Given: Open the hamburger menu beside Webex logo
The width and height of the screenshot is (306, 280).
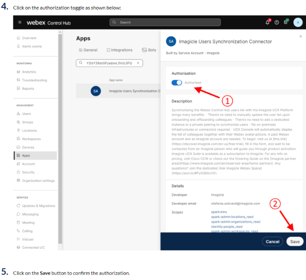Looking at the screenshot, I should 20,22.
